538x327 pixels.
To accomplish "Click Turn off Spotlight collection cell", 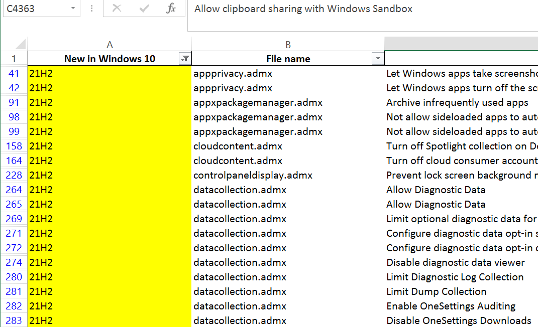I will coord(461,146).
